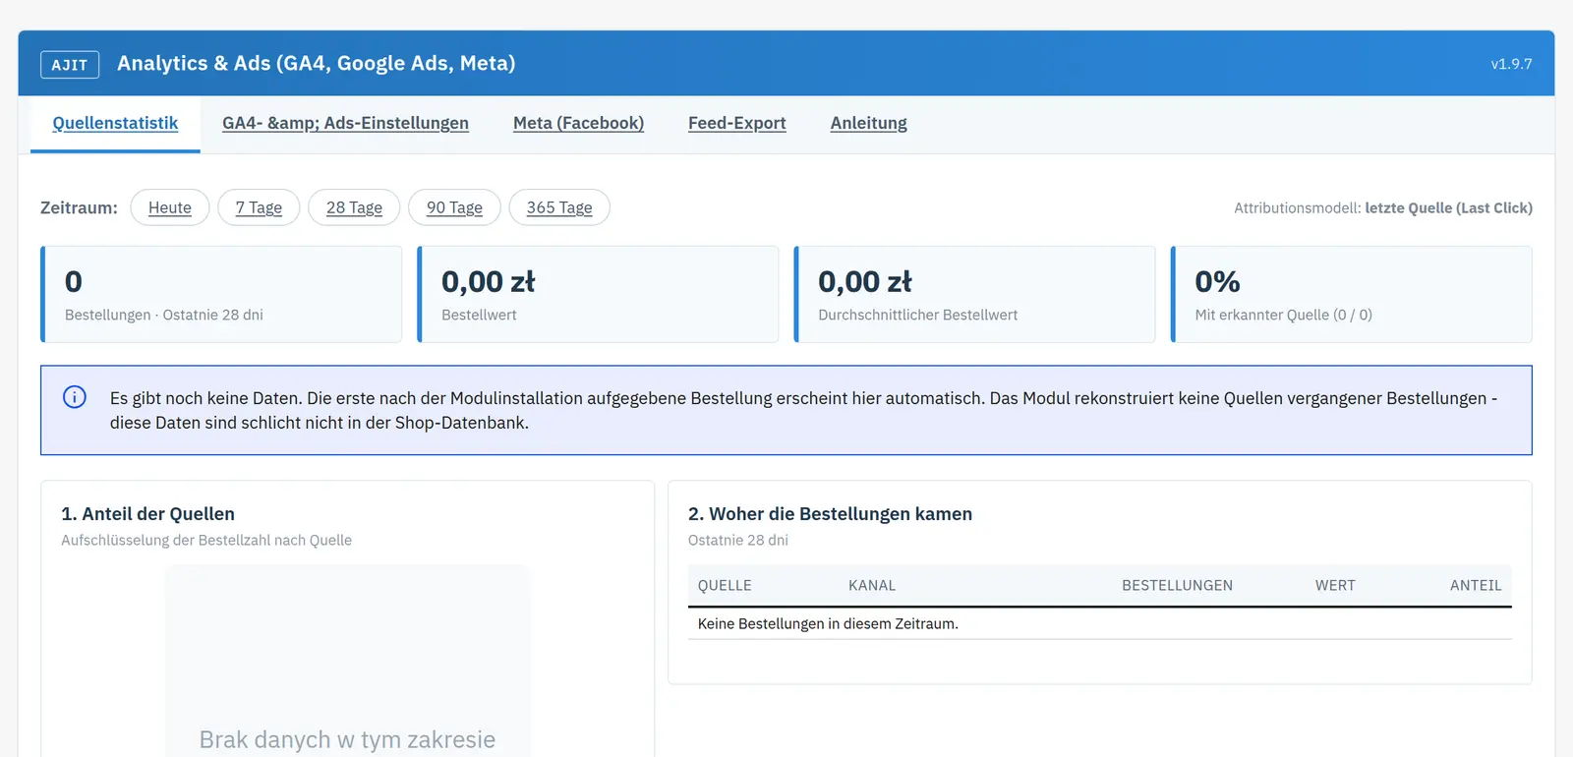Click the 'Analytics & Ads' module title
The height and width of the screenshot is (757, 1573).
click(317, 63)
